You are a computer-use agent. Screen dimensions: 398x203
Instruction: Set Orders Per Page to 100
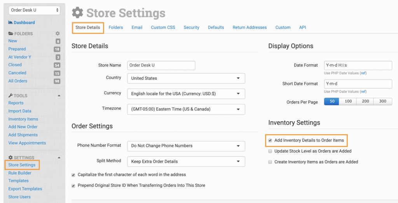[x=348, y=101]
